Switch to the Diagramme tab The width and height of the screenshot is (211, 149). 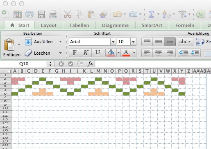[115, 25]
